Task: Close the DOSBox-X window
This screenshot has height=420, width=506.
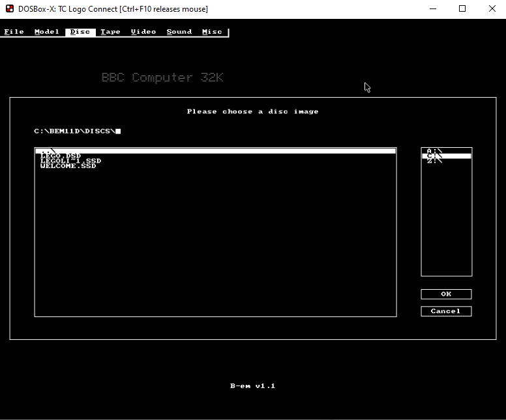Action: coord(492,9)
